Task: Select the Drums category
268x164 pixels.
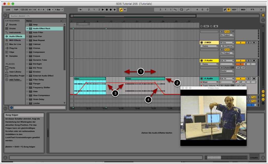Action: click(13, 29)
